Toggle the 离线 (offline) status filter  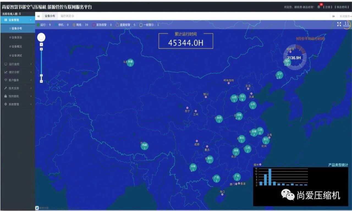coord(80,25)
